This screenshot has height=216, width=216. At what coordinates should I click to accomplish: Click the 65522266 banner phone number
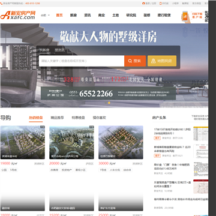coord(96,94)
